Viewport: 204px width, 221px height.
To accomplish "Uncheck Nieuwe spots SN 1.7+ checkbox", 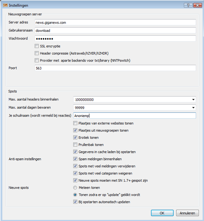I will click(75, 180).
